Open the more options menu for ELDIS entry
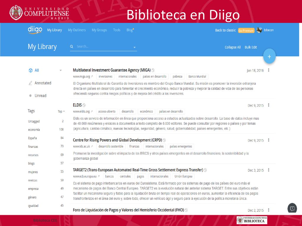This screenshot has width=302, height=226. 268,105
